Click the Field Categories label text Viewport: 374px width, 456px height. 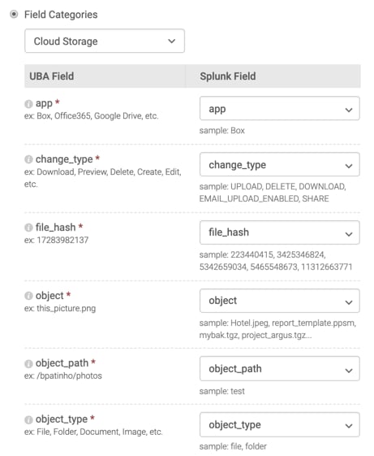point(61,15)
